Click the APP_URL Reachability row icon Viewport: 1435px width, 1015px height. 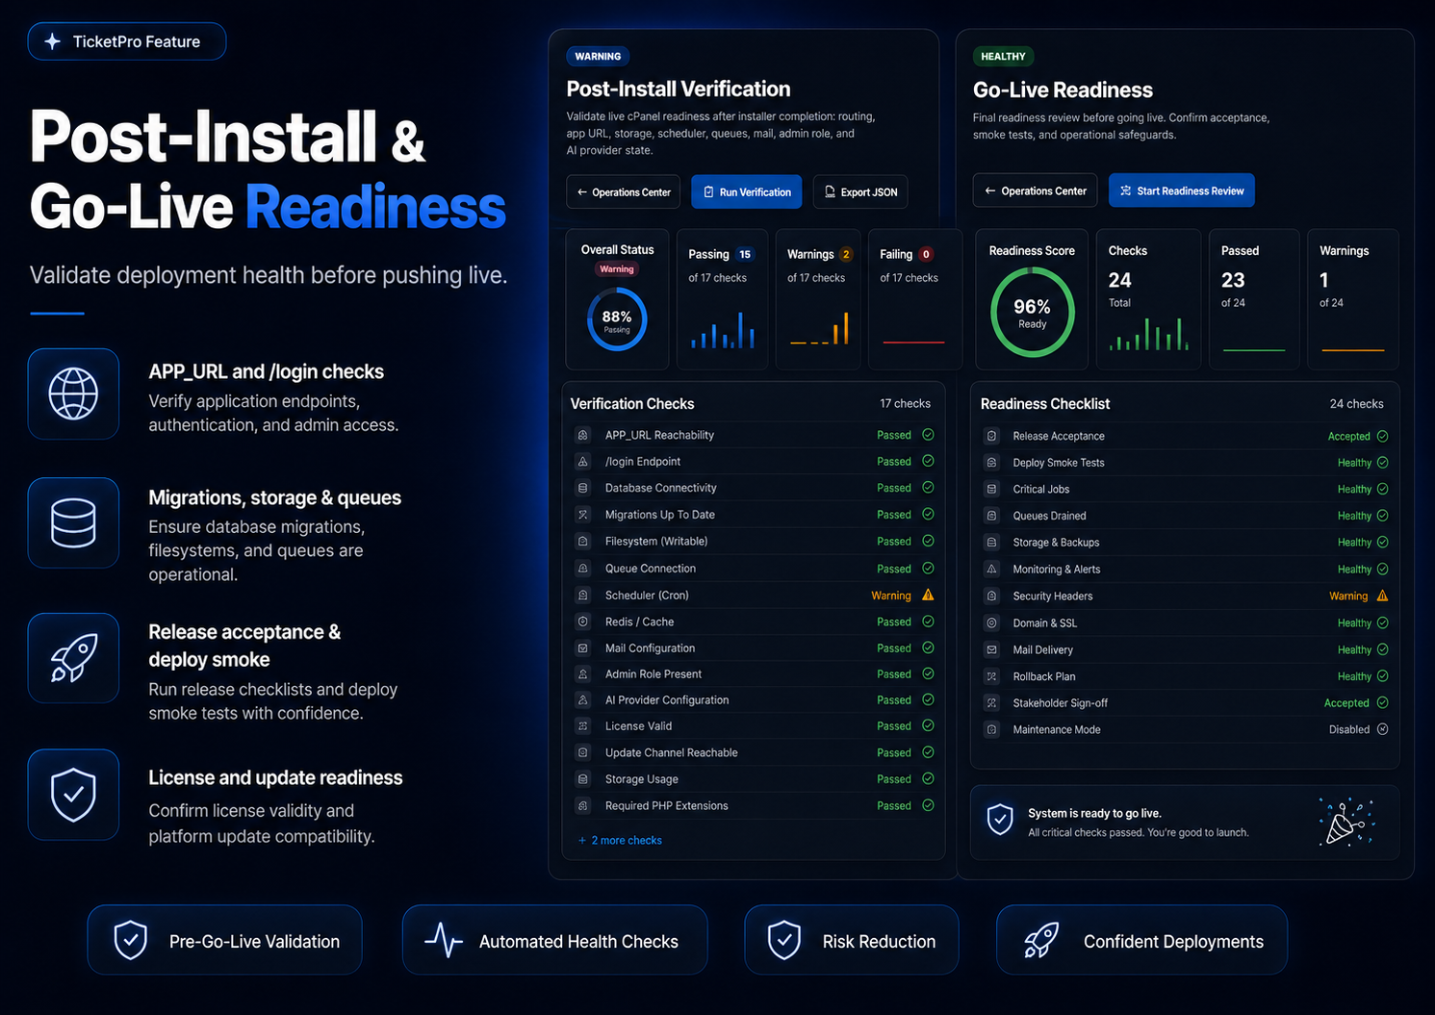coord(582,435)
